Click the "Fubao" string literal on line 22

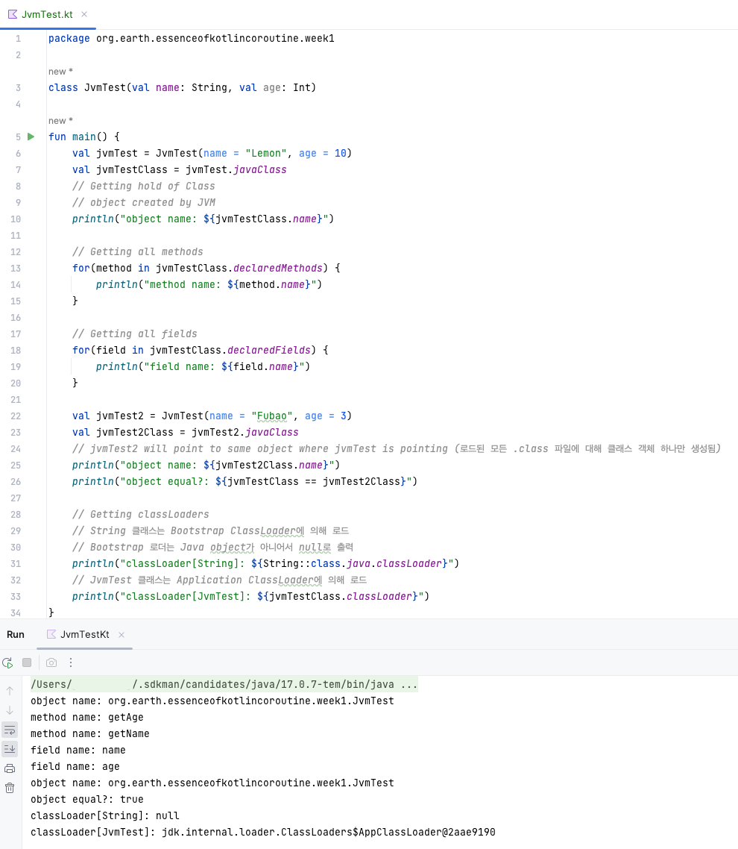[x=271, y=416]
